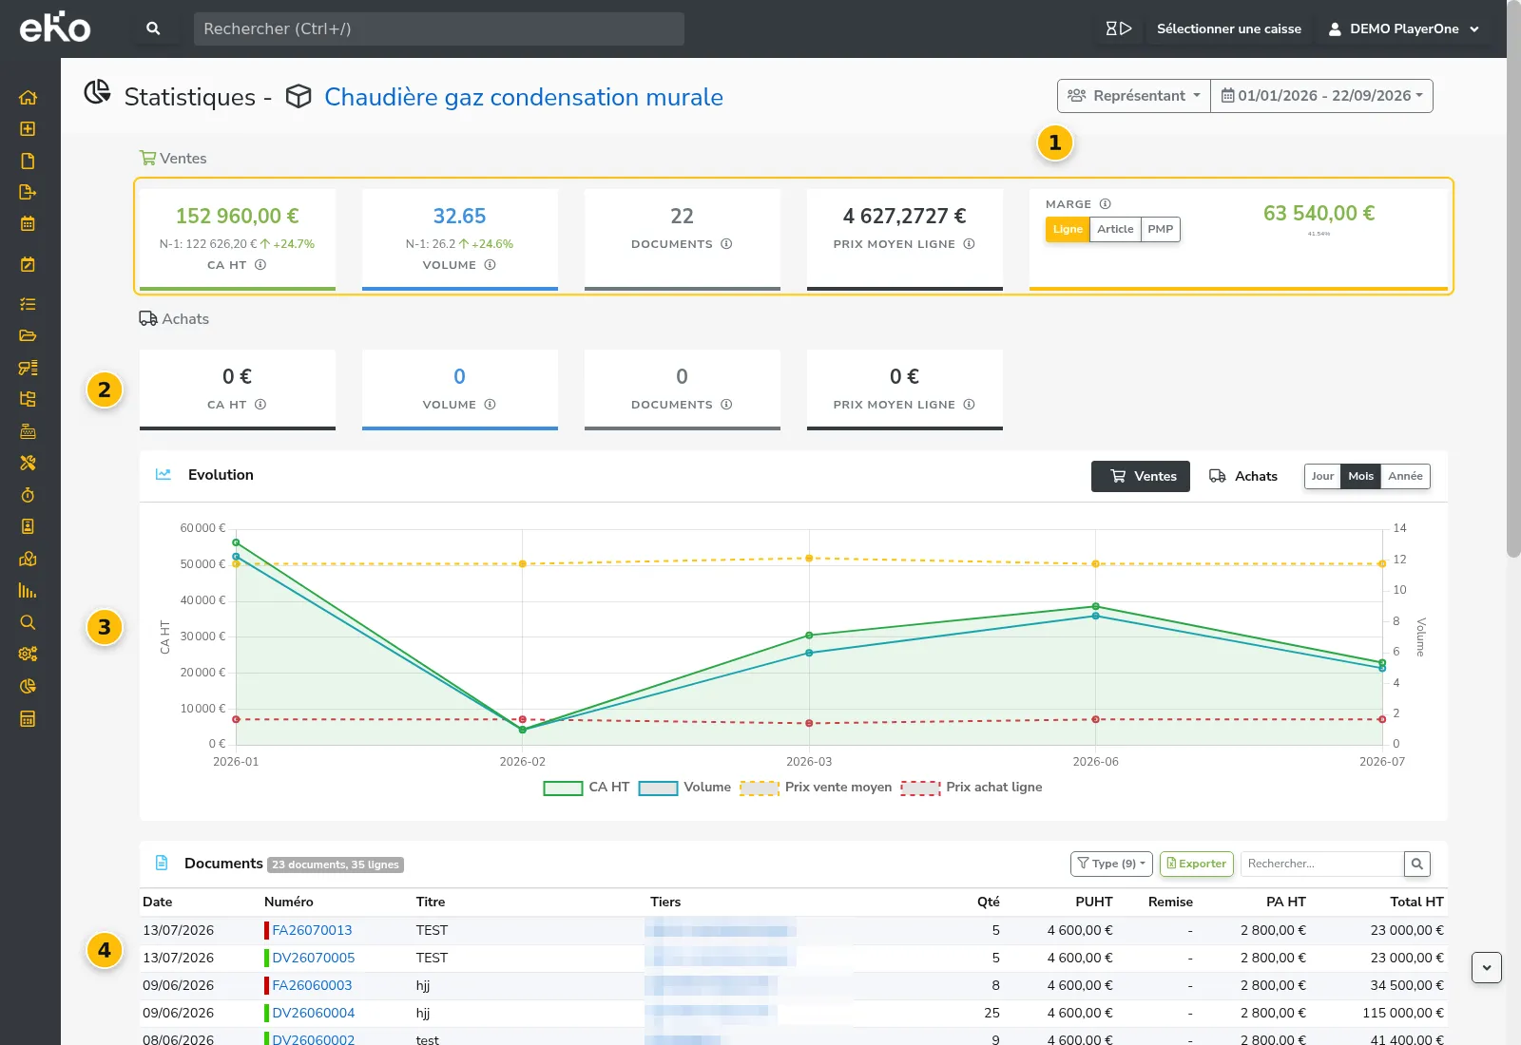The image size is (1521, 1045).
Task: Open document DV26070005
Action: tap(314, 958)
